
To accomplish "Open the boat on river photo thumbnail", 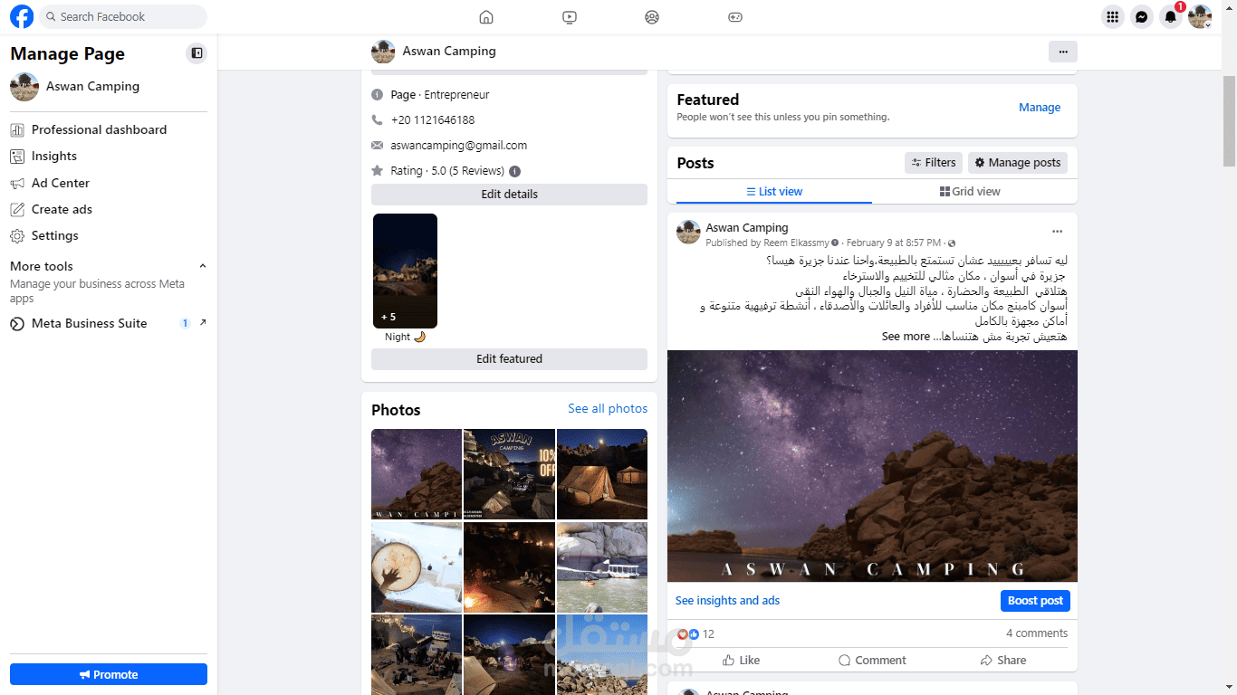I will pyautogui.click(x=602, y=567).
